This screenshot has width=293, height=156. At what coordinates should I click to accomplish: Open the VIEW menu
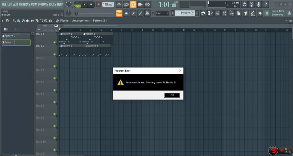point(34,4)
